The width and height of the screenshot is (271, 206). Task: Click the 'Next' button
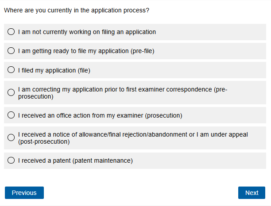coord(252,193)
